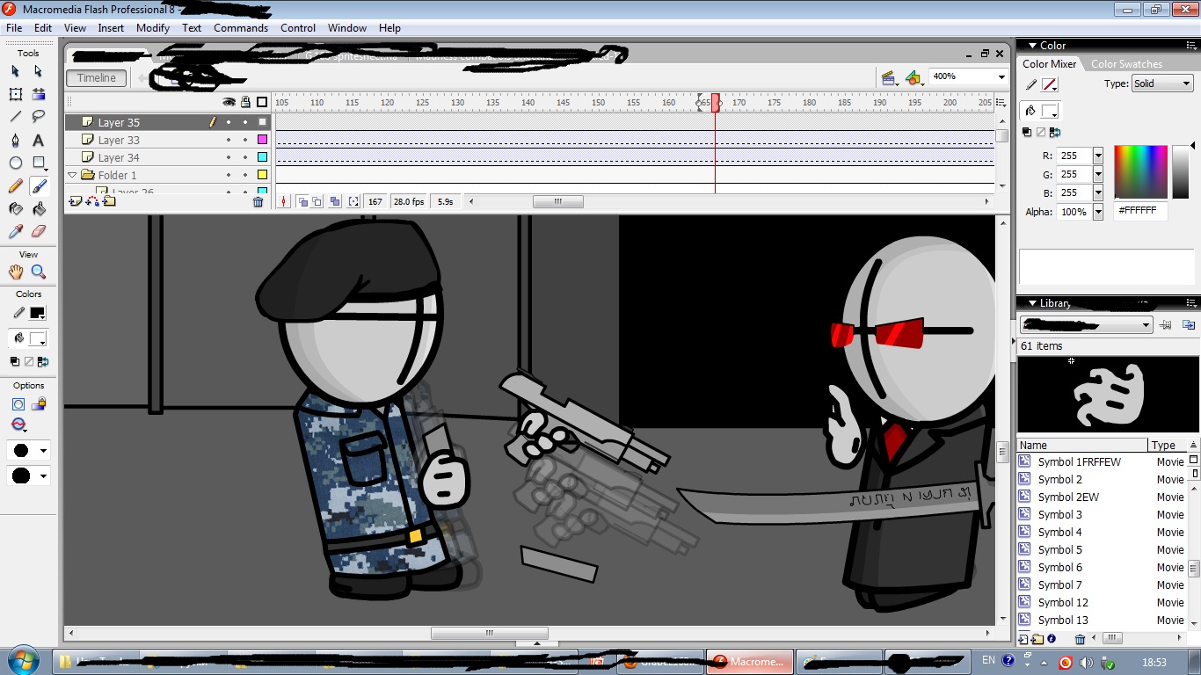
Task: Select the Selection arrow tool
Action: pos(16,71)
